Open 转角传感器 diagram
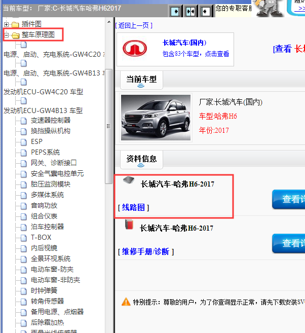Viewport: 305px width, 333px height. (x=47, y=302)
